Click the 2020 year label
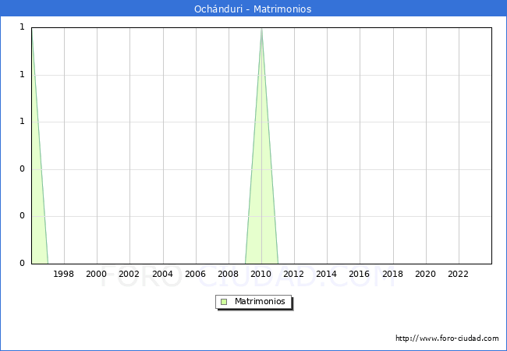 (x=426, y=274)
